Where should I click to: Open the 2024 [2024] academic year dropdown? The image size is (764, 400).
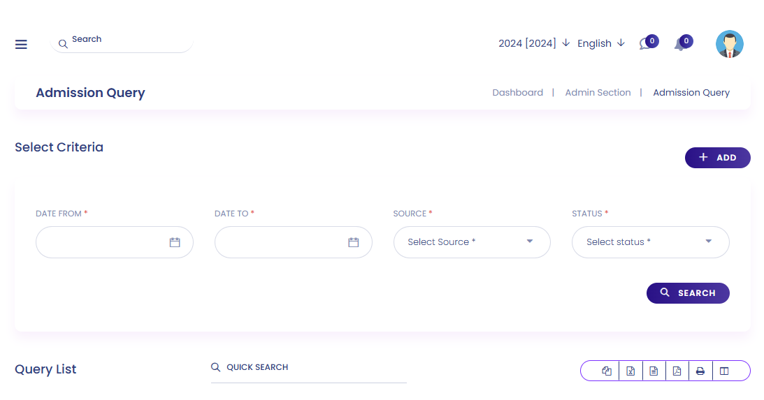[x=534, y=43]
